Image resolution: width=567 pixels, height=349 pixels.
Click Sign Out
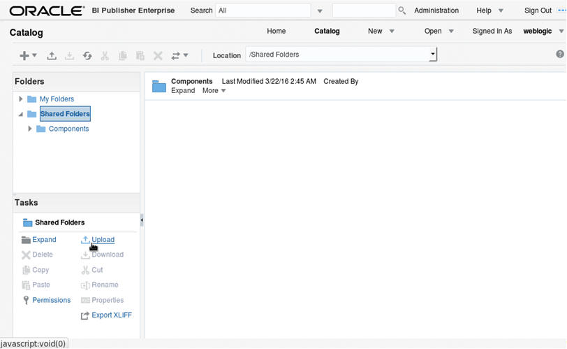pyautogui.click(x=538, y=10)
